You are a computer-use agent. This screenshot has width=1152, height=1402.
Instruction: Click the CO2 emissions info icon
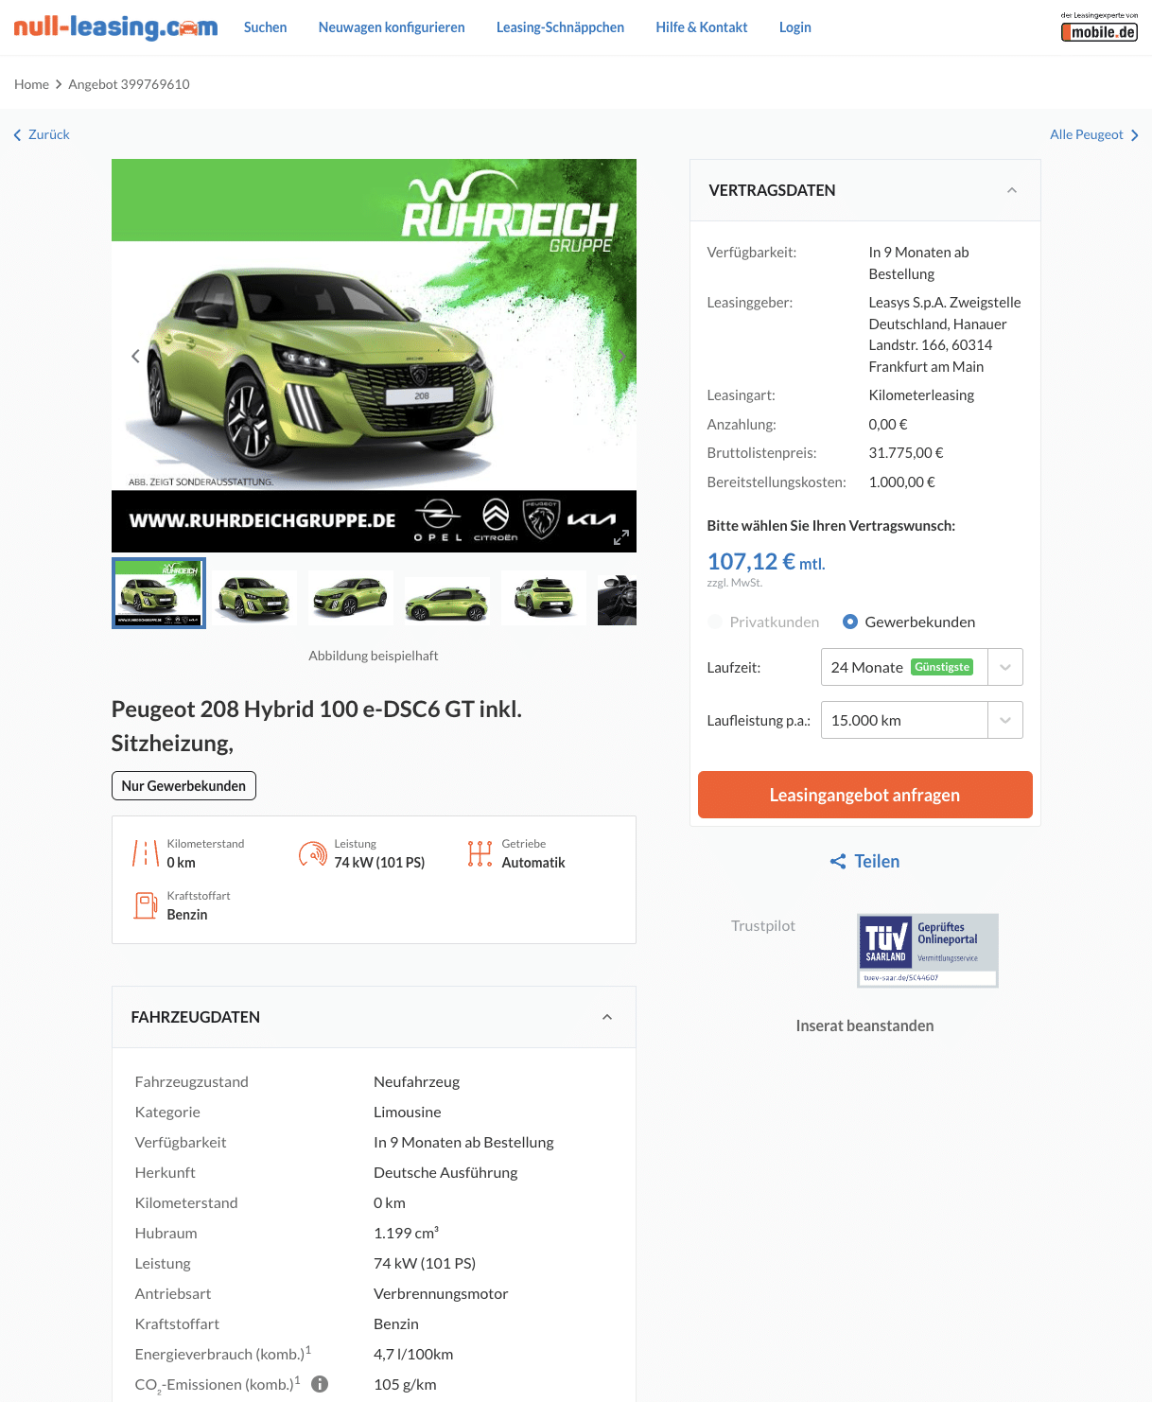click(x=320, y=1384)
